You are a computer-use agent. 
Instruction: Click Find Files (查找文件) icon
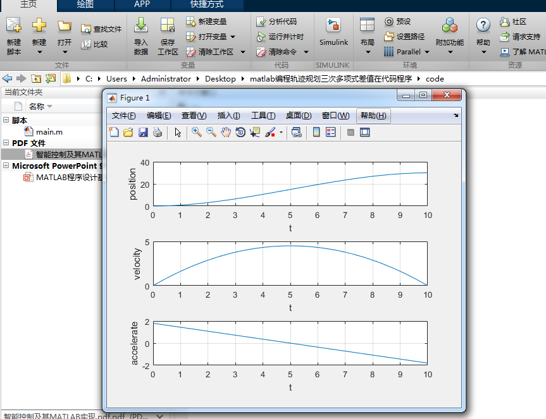tap(85, 29)
